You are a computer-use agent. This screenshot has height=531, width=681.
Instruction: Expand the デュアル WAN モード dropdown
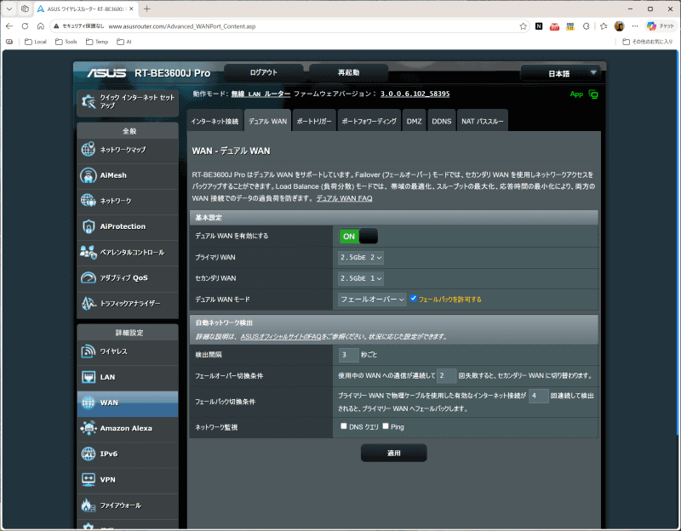(x=372, y=300)
